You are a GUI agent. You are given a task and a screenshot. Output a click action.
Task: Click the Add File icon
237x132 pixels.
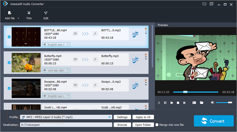click(x=10, y=13)
